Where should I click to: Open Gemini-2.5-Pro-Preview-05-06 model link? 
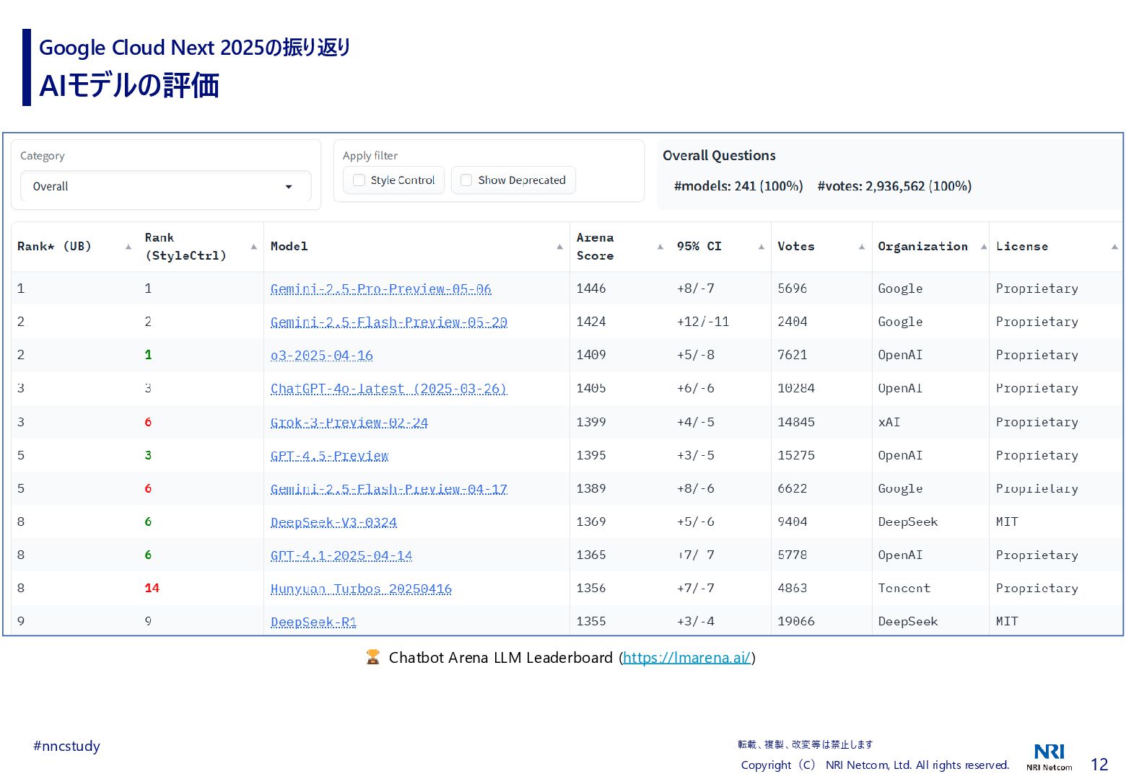point(380,289)
